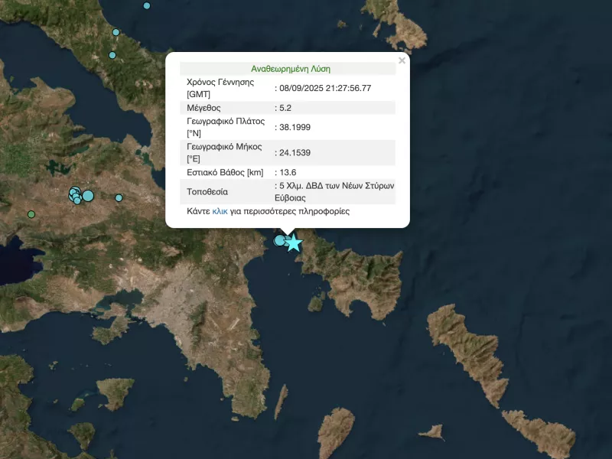The width and height of the screenshot is (612, 459).
Task: Click the middle of the three northern blue markers
Action: (x=116, y=32)
